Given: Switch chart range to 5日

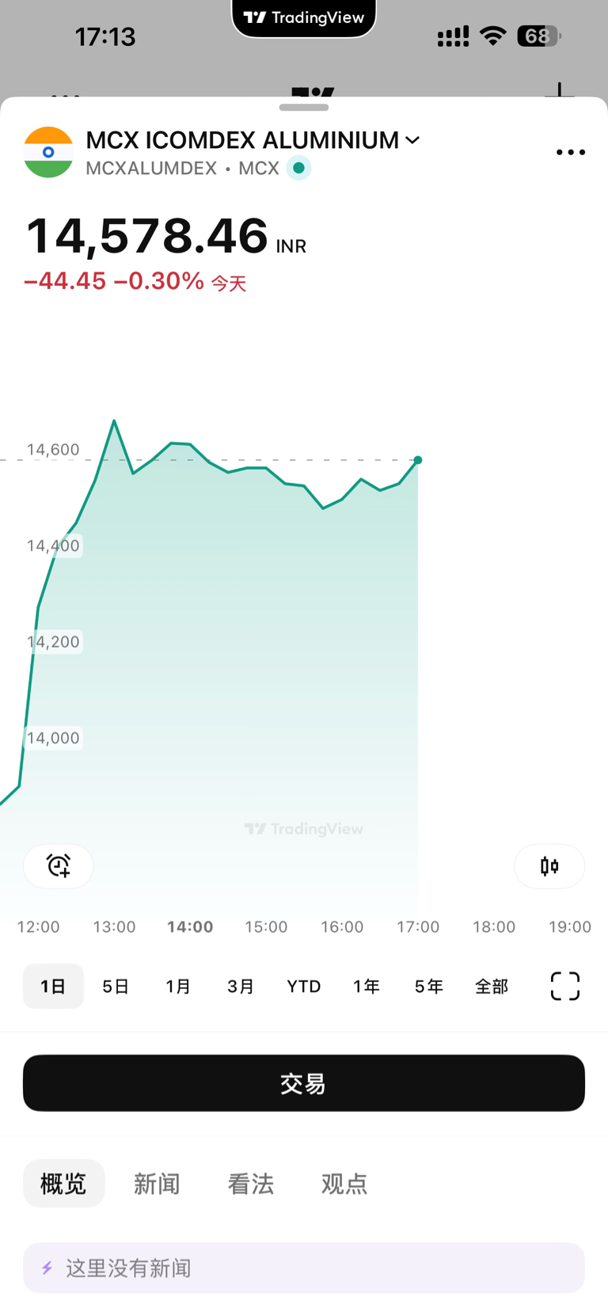Looking at the screenshot, I should pos(116,986).
